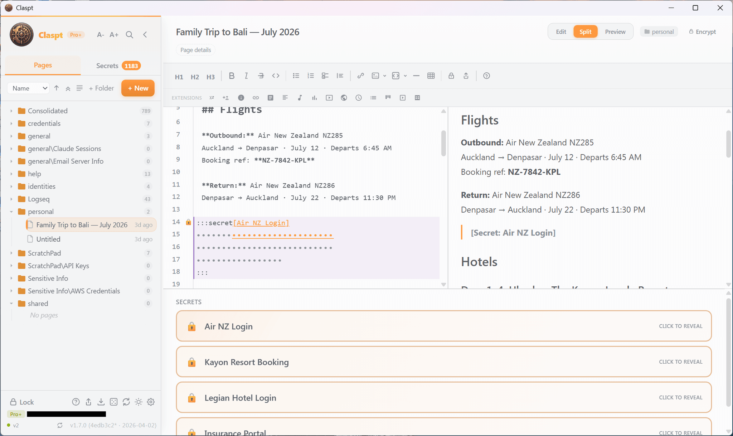
Task: Insert inline code formatting
Action: tap(276, 76)
